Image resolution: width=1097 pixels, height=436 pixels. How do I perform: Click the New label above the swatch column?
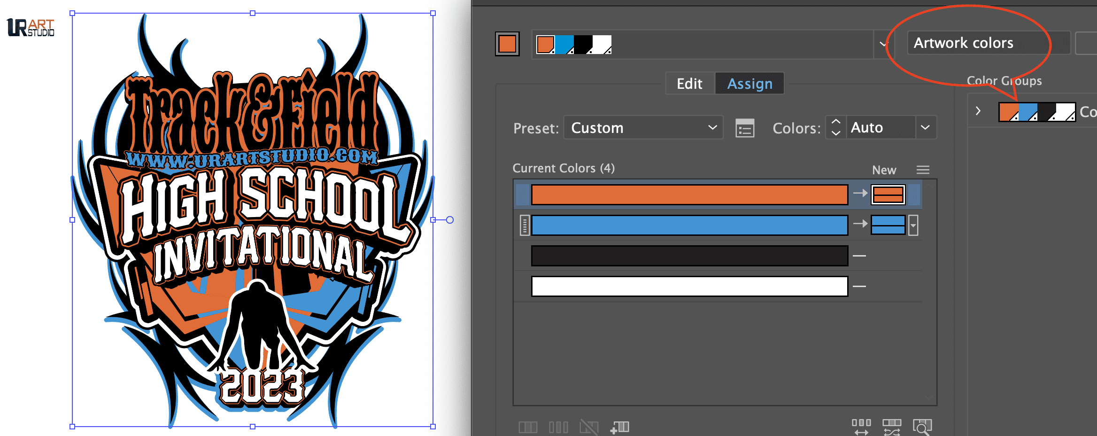884,170
